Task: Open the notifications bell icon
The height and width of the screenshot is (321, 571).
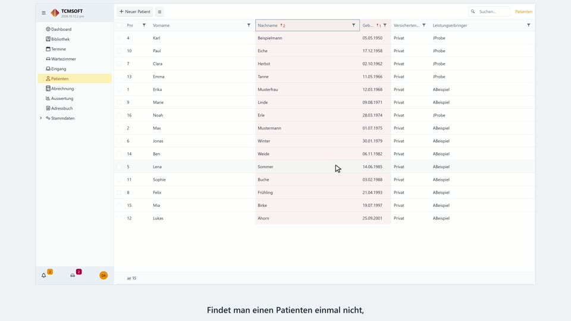Action: [x=43, y=275]
